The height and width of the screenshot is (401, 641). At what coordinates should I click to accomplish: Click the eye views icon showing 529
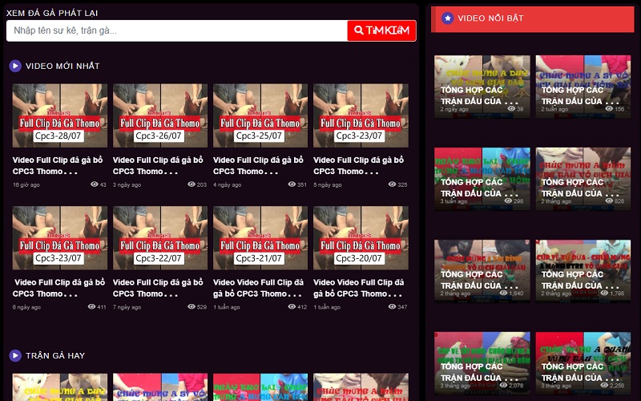point(191,306)
